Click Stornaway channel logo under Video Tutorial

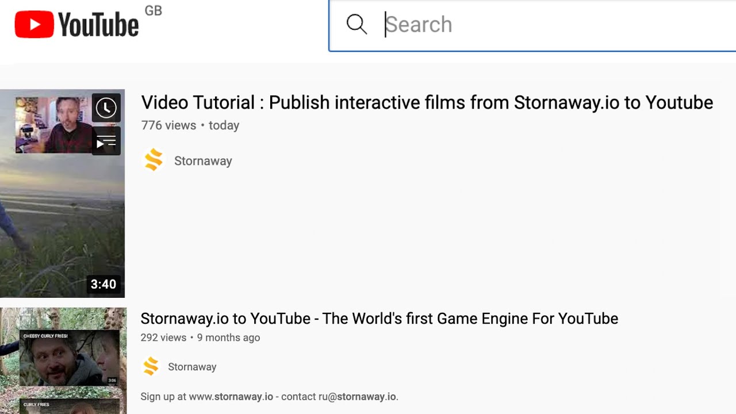pos(154,160)
